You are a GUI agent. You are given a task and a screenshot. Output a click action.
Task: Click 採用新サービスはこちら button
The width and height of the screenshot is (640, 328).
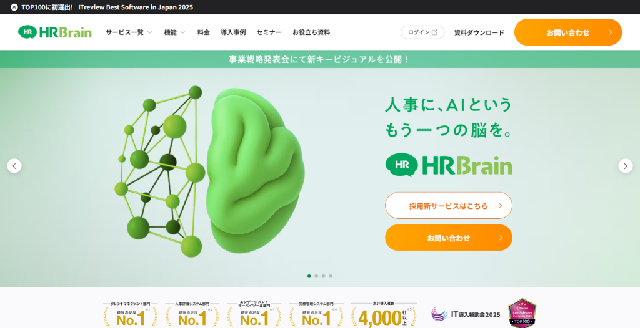[448, 205]
